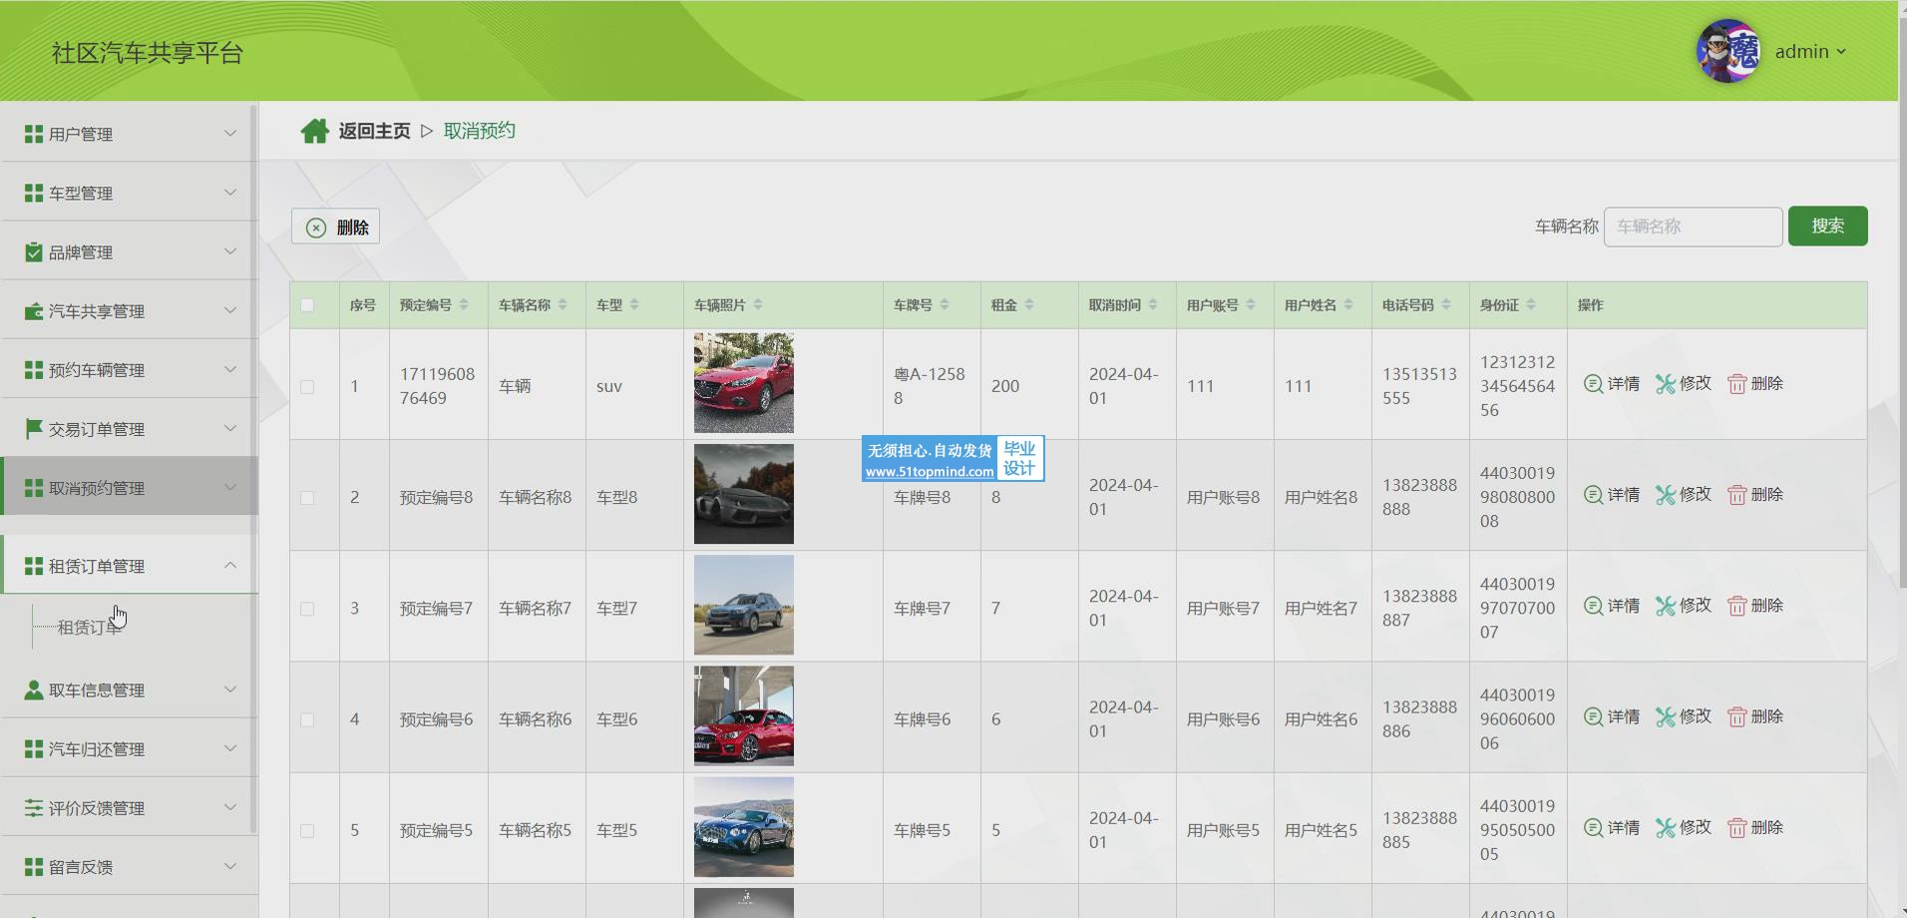Click the 品牌管理 clipboard icon

(34, 251)
